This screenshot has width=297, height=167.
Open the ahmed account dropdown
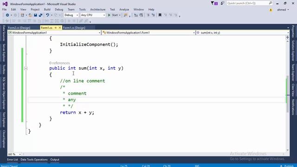tap(283, 10)
